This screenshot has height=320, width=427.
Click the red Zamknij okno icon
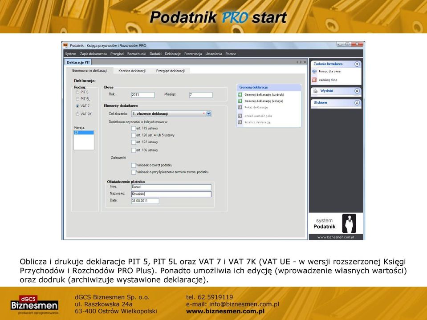tap(314, 80)
